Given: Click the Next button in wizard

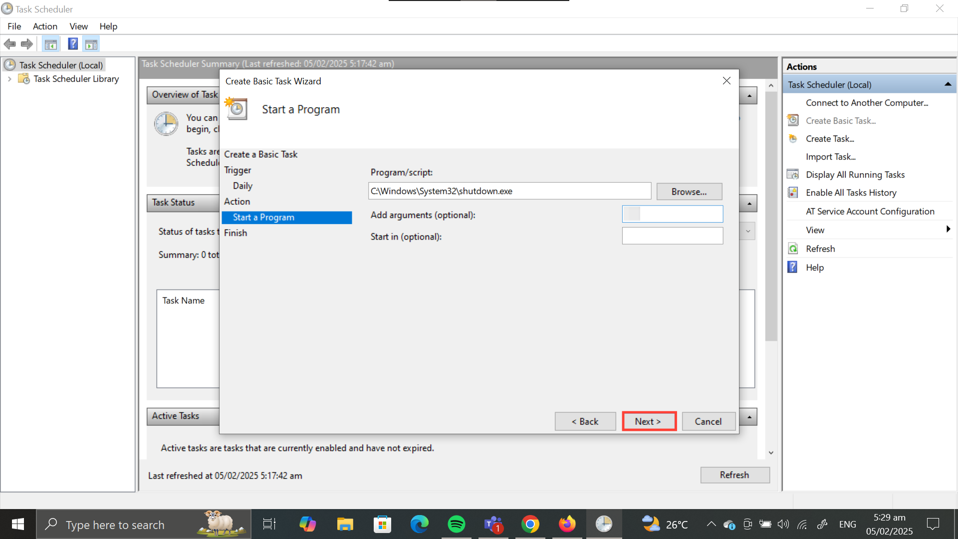Looking at the screenshot, I should click(x=649, y=421).
